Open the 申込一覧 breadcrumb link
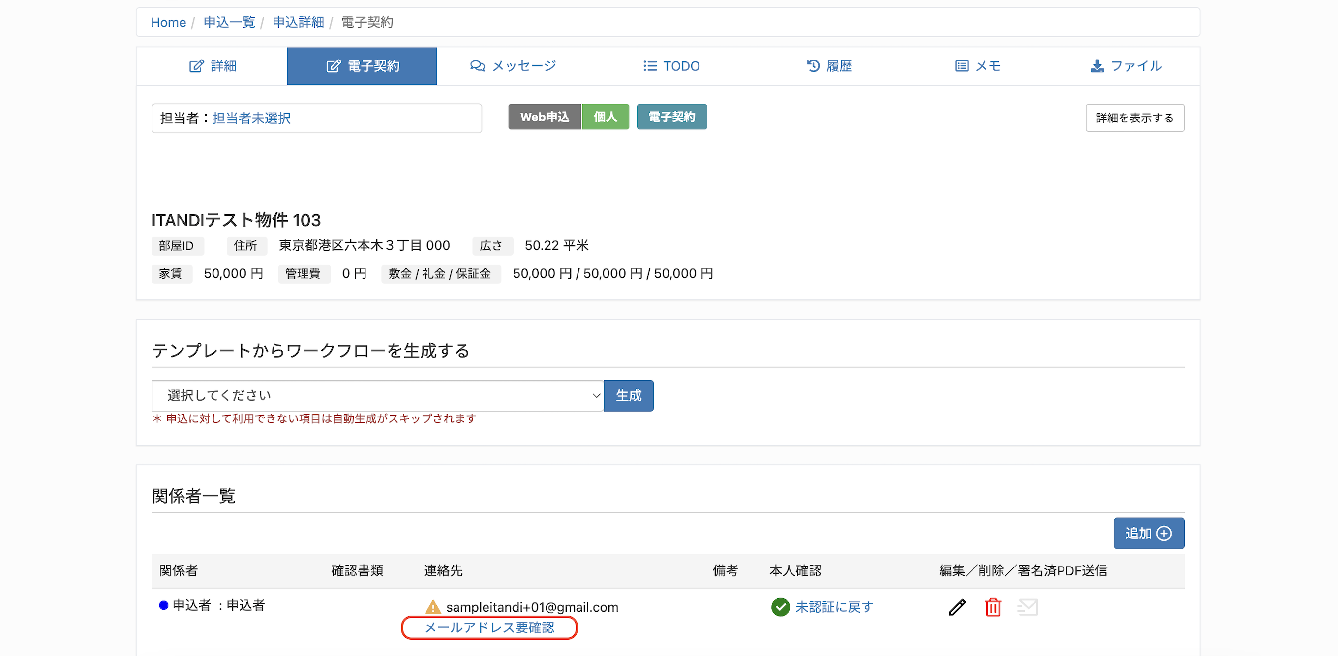The width and height of the screenshot is (1338, 656). pos(229,22)
